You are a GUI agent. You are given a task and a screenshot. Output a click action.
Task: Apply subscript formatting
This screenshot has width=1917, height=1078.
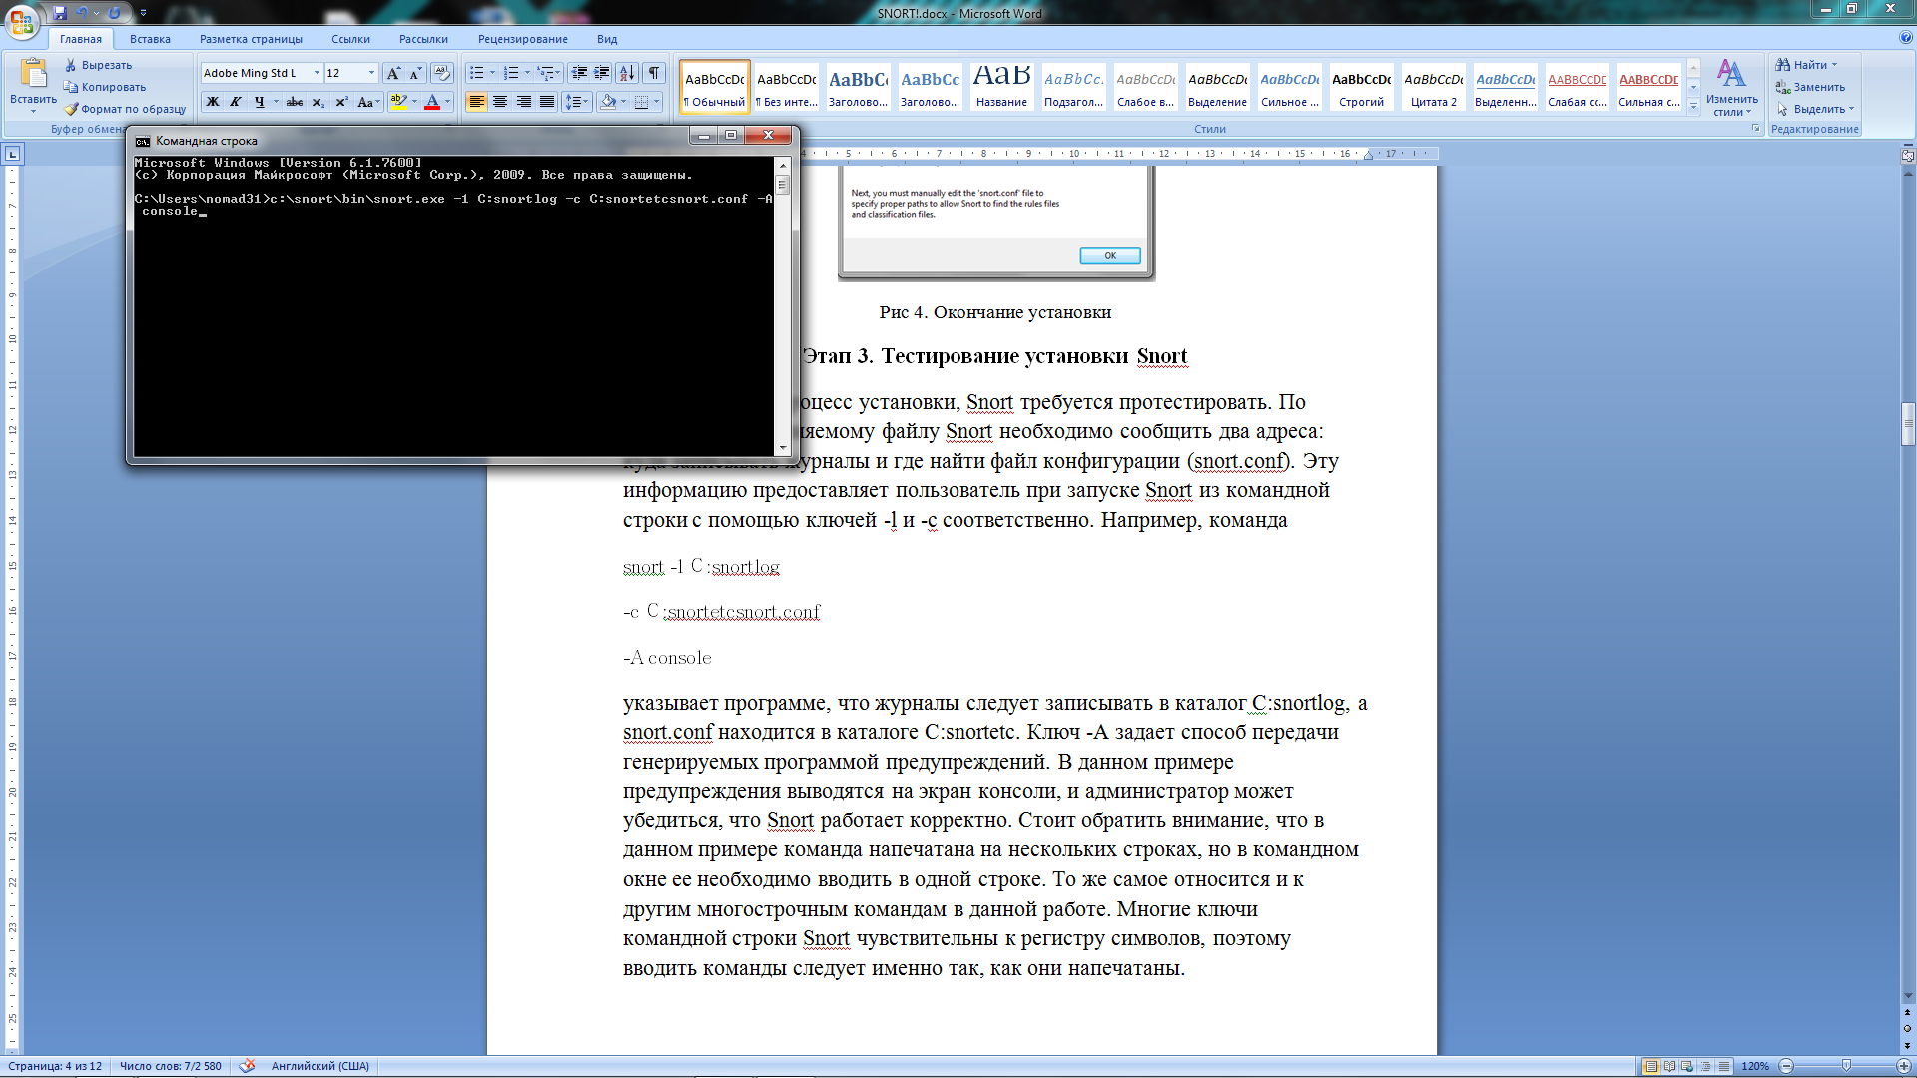click(318, 102)
